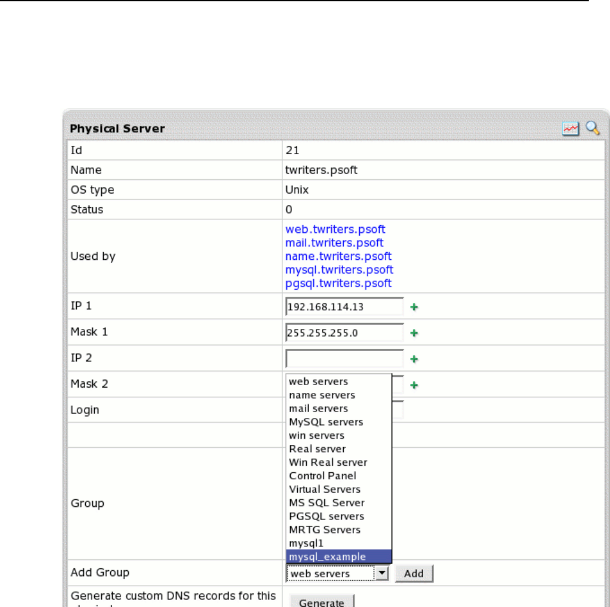Select 'mysql1' in the dropdown list

pos(339,543)
